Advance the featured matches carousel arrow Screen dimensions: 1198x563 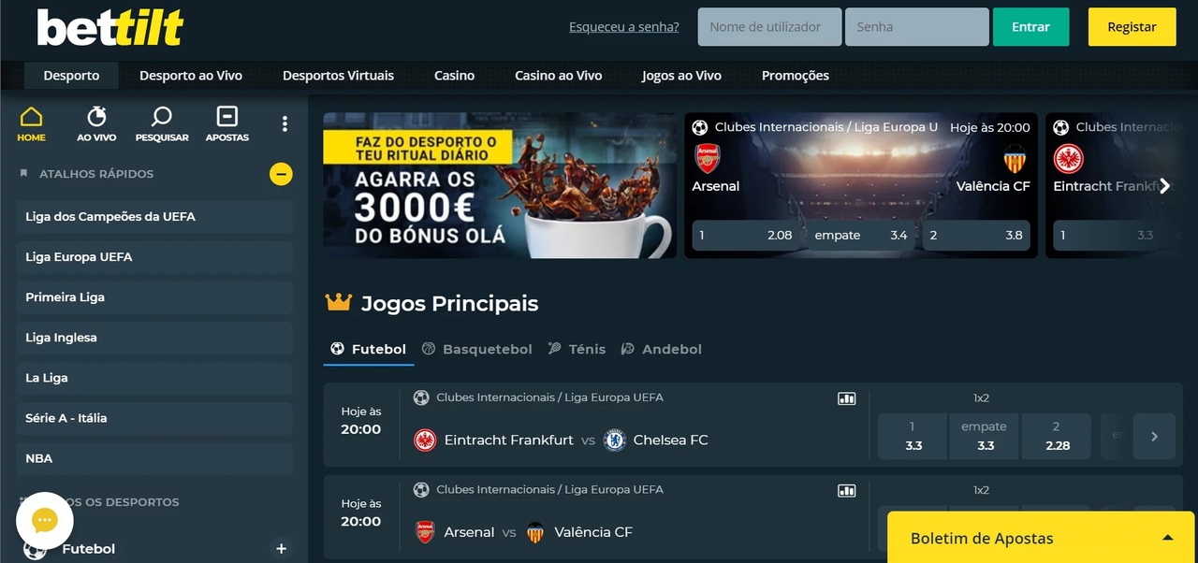[1165, 186]
